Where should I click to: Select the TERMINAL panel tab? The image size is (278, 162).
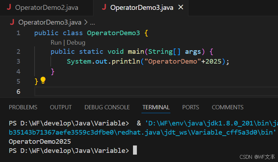click(156, 107)
